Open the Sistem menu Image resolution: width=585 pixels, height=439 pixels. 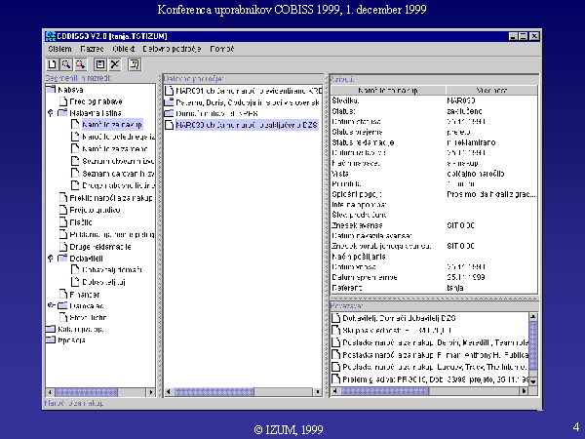tap(59, 47)
